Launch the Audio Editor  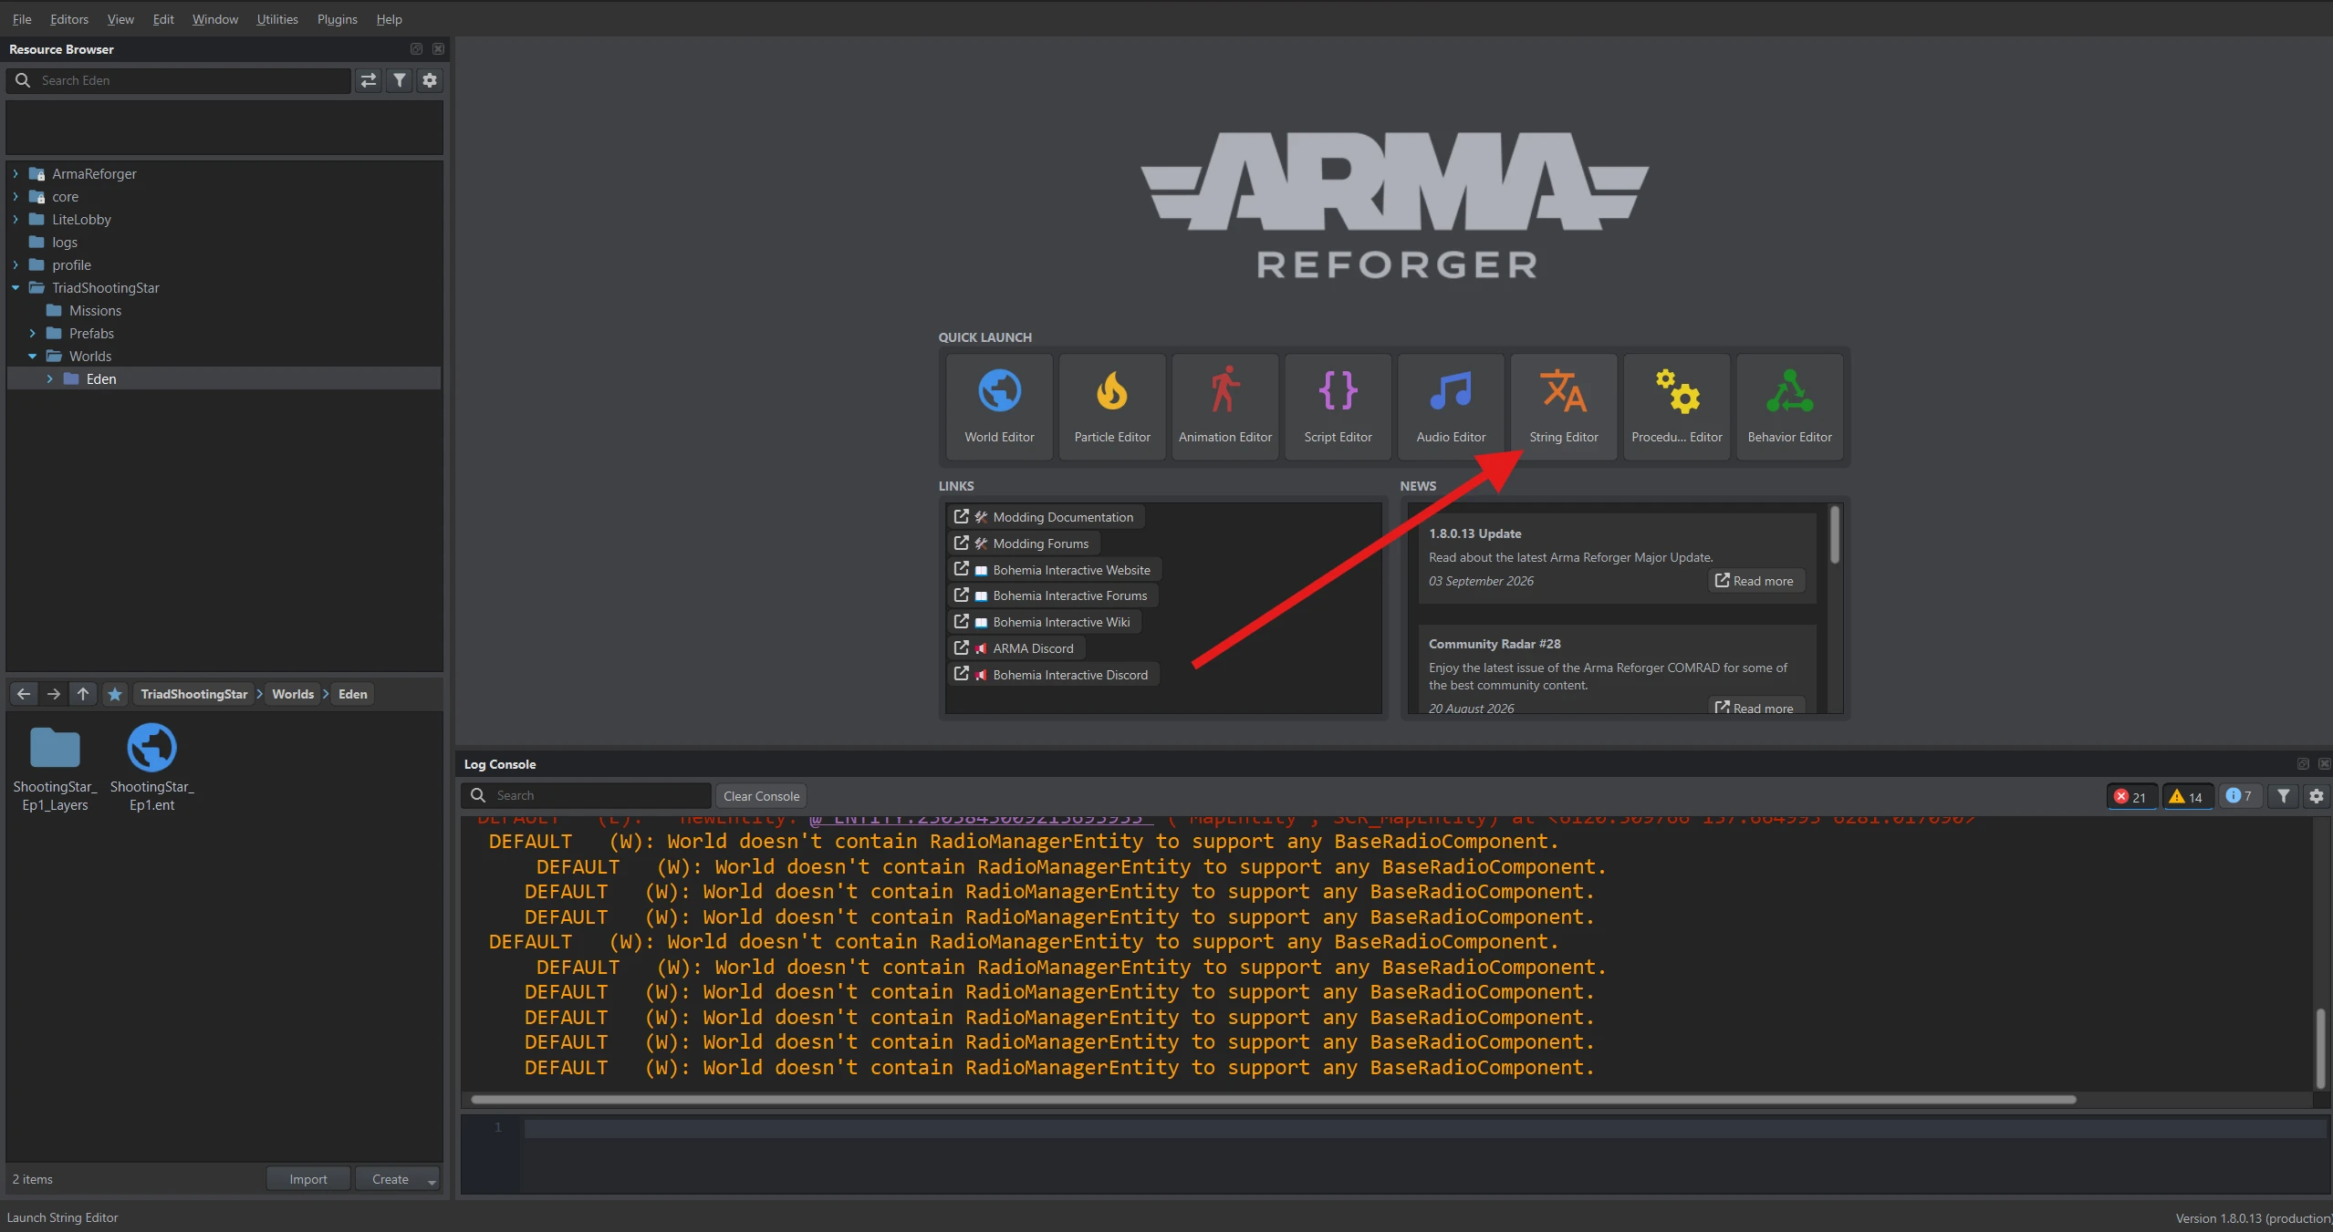pos(1451,407)
